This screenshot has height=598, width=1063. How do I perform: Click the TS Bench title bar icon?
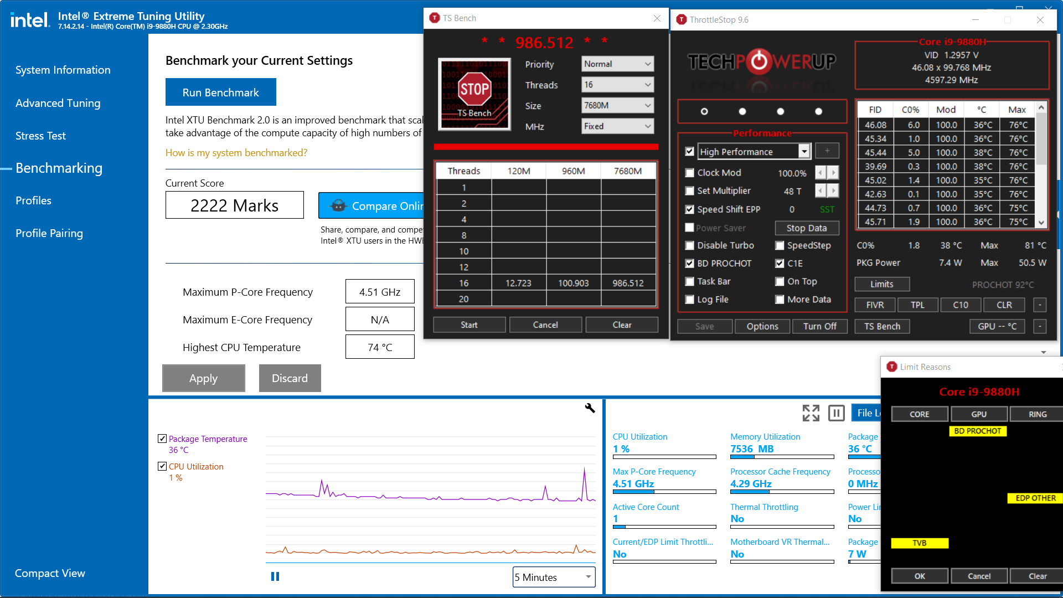(435, 18)
